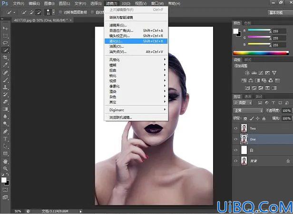Screen dimensions: 293x214
Task: Toggle lock transparent pixels
Action: [245, 118]
